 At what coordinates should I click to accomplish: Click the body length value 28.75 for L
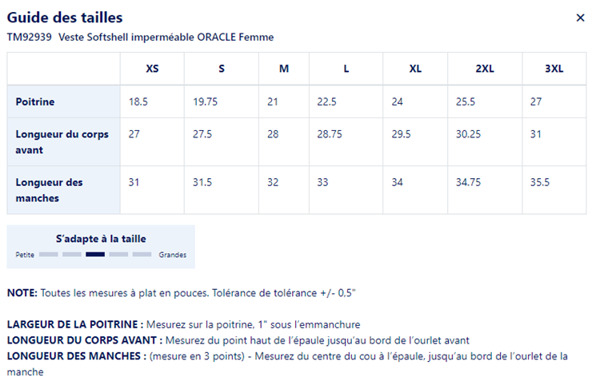tap(330, 134)
